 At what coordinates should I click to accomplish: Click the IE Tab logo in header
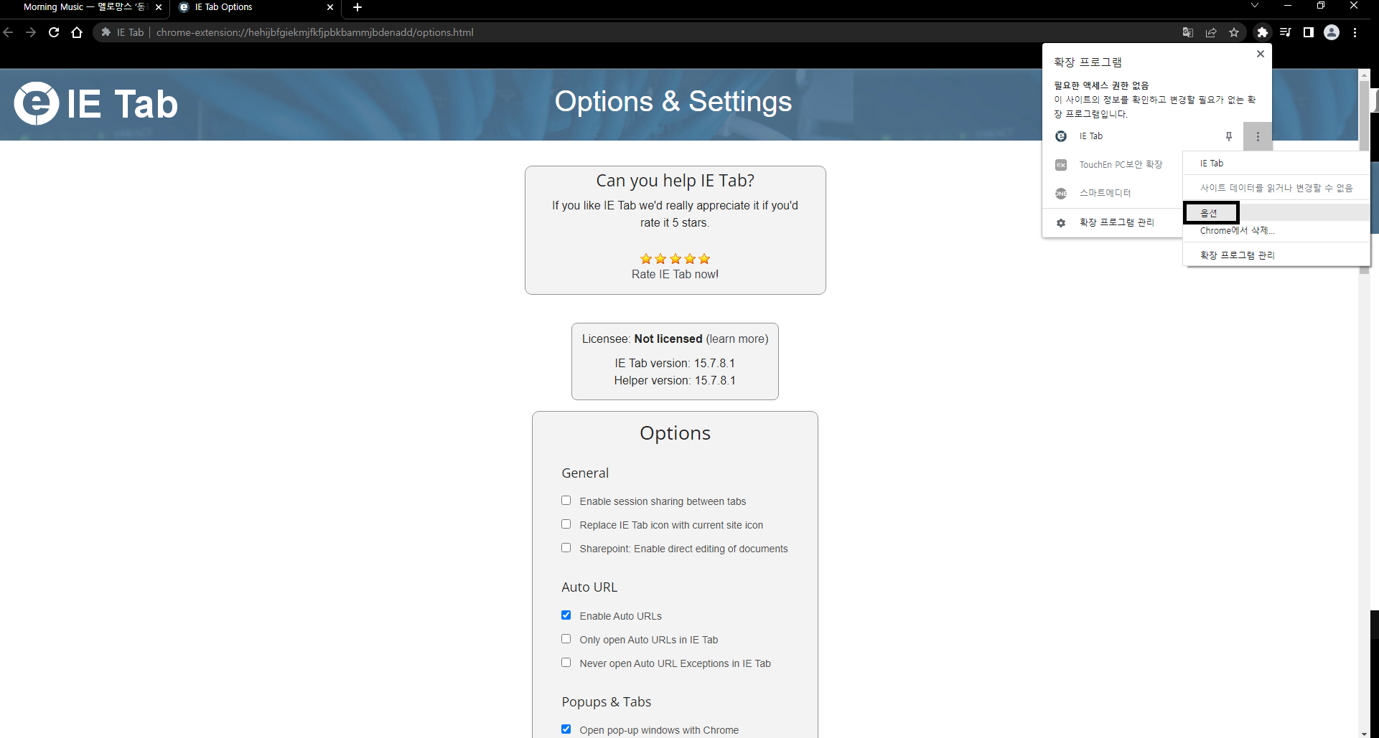pyautogui.click(x=95, y=103)
